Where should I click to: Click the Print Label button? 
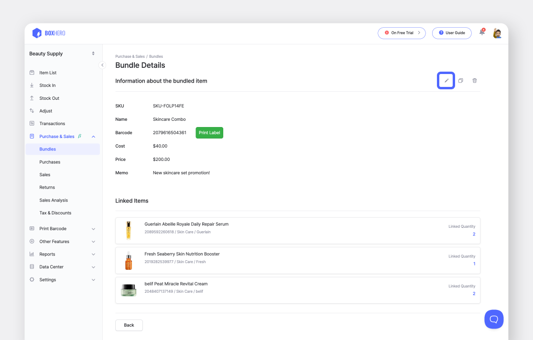coord(209,132)
